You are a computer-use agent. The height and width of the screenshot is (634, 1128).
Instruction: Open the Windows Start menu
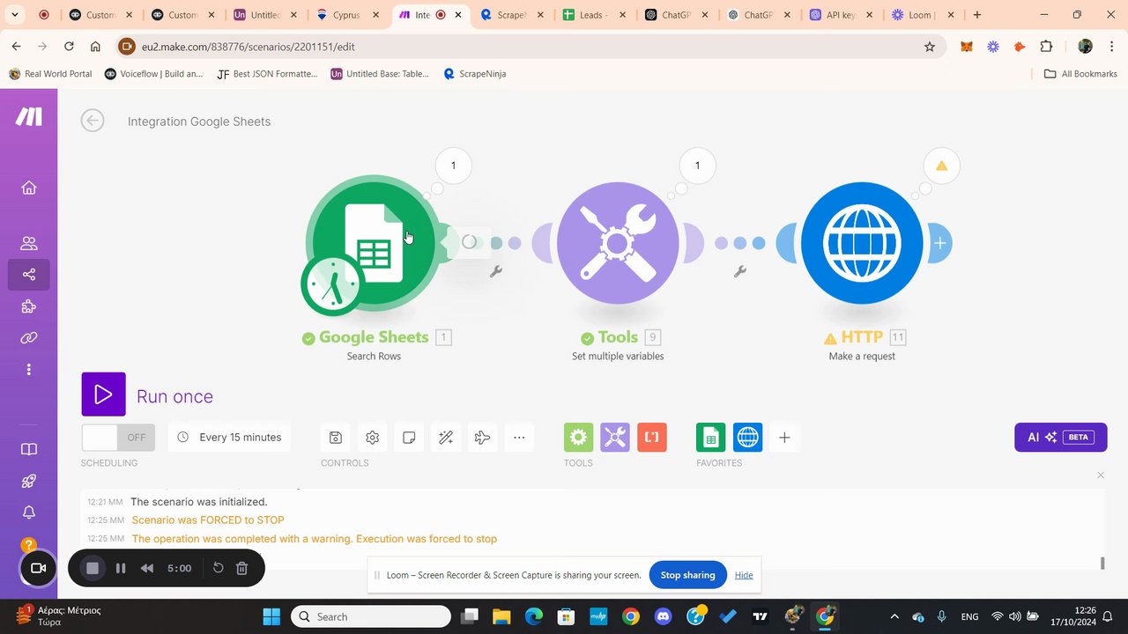tap(271, 616)
